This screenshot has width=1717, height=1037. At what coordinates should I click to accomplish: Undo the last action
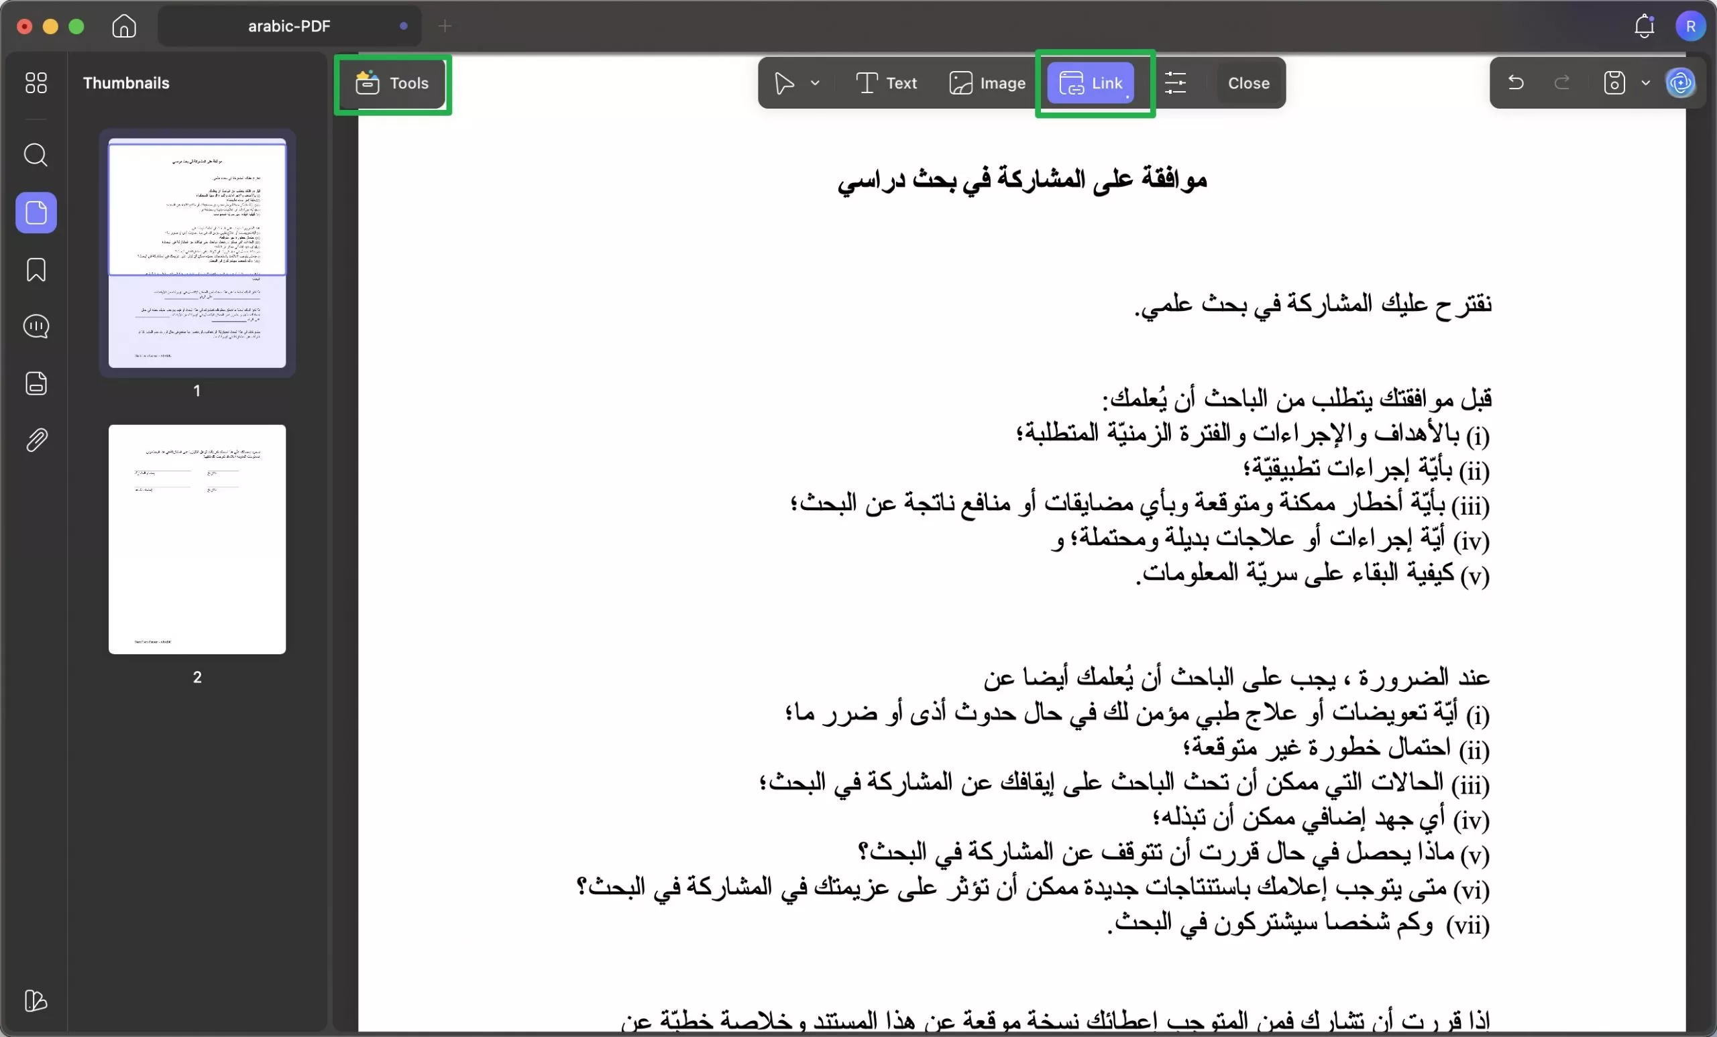pos(1516,83)
